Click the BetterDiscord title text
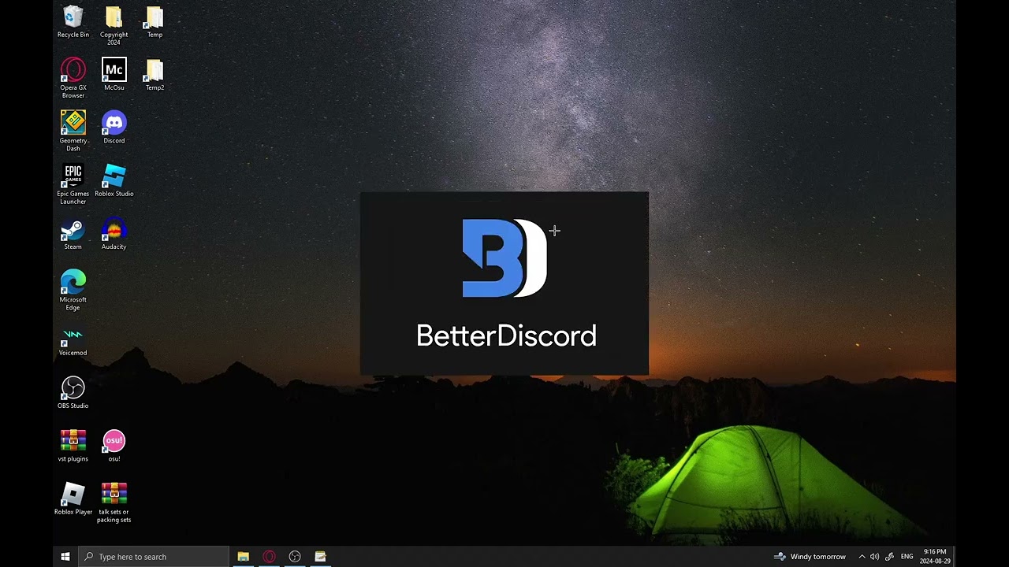Screen dimensions: 1009x567 [x=506, y=336]
